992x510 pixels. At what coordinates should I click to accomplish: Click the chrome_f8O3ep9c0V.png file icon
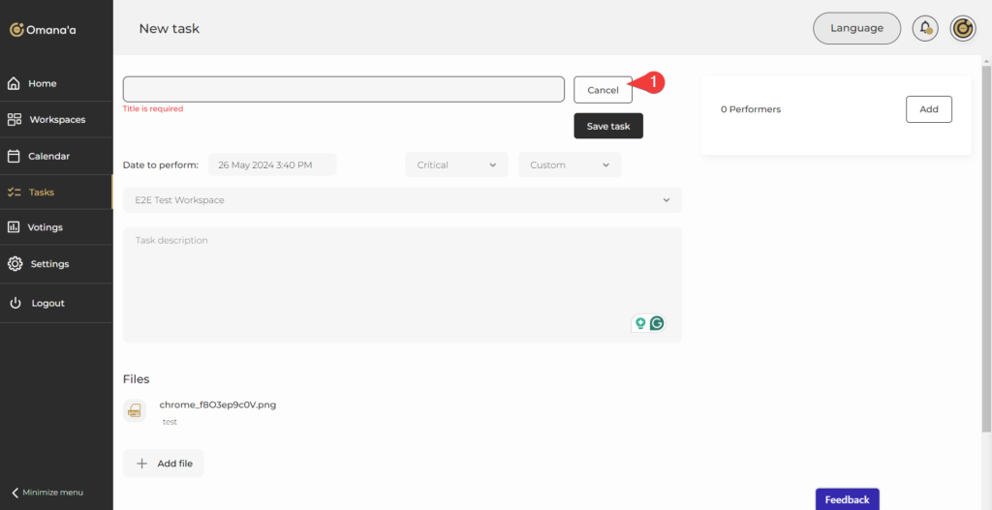[135, 410]
